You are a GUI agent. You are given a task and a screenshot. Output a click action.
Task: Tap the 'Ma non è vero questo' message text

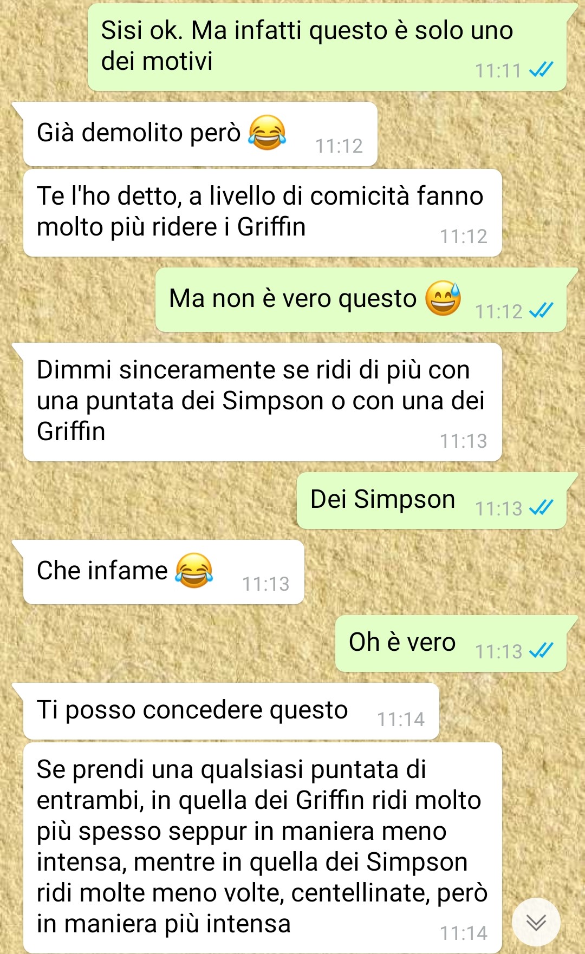(292, 298)
